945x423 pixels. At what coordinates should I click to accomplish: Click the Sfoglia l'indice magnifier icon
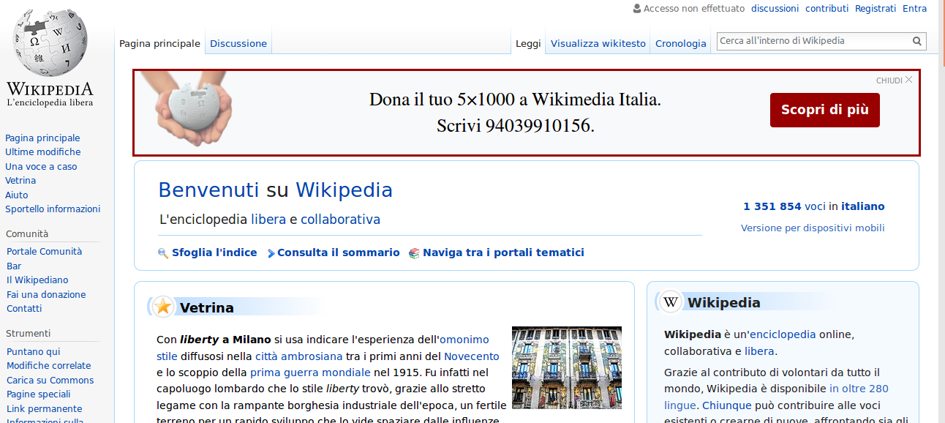163,253
